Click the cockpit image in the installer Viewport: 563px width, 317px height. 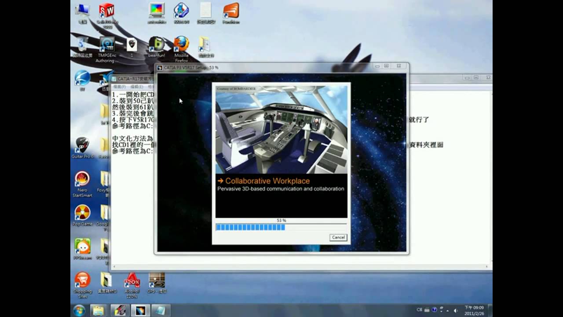[281, 129]
